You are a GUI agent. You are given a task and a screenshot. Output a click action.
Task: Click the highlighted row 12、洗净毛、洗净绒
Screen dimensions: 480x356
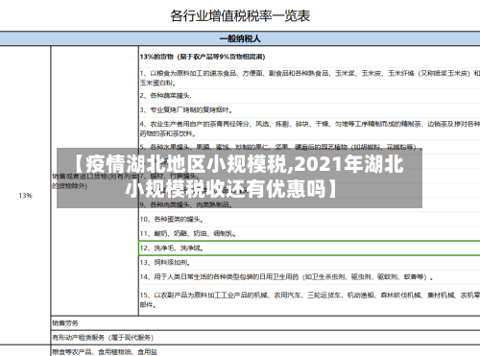coord(309,249)
